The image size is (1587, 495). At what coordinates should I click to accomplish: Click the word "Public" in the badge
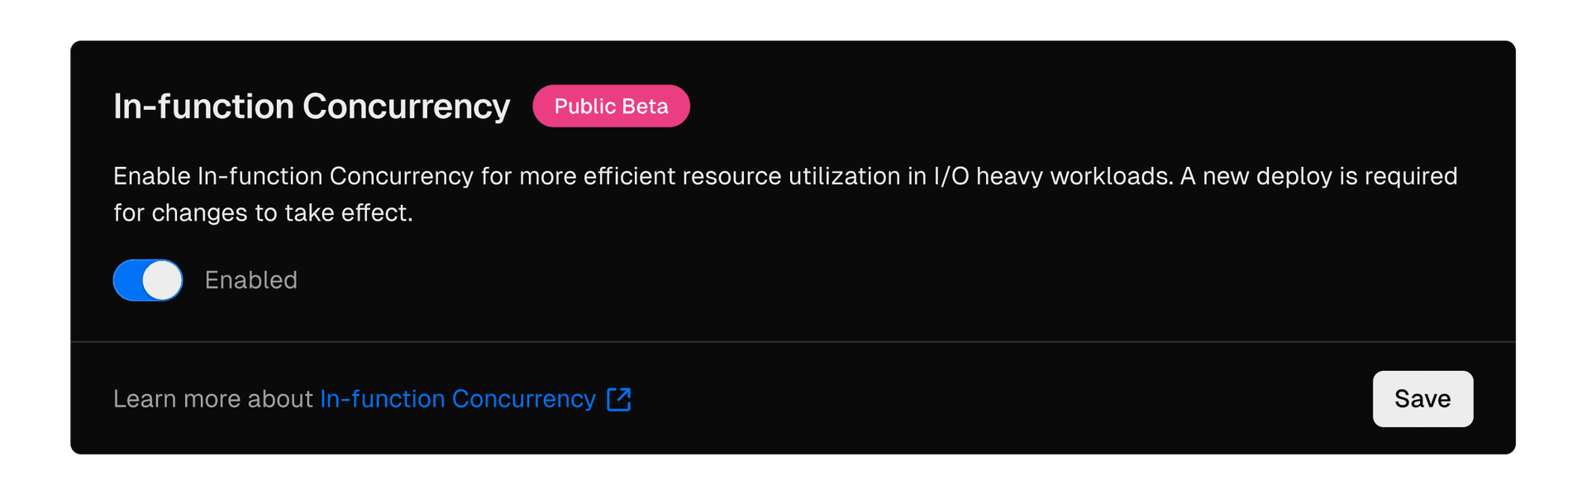tap(585, 107)
